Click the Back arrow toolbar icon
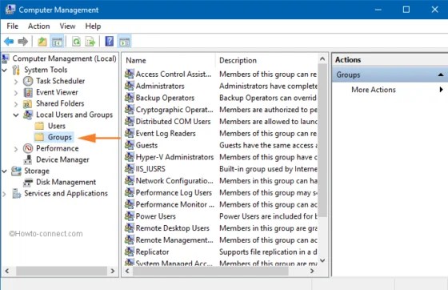Viewport: 448px width, 290px height. [9, 42]
